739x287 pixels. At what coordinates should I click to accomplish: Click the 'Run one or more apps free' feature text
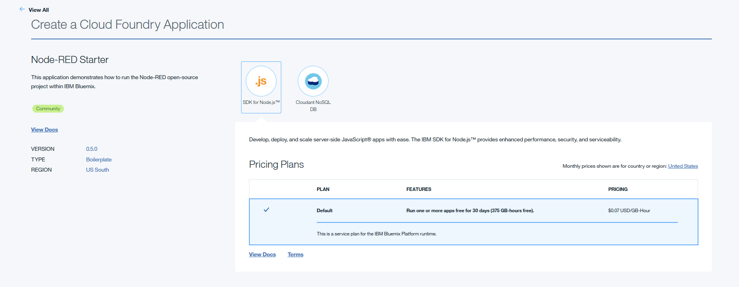[470, 211]
